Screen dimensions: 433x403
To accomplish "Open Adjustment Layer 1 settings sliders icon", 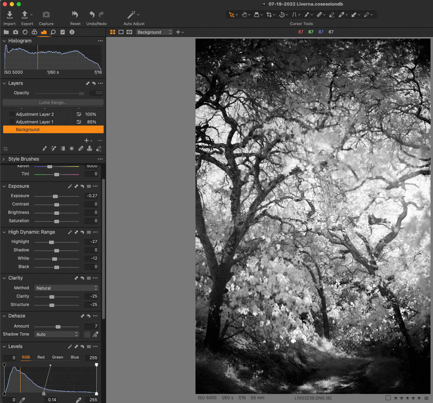I will (79, 122).
